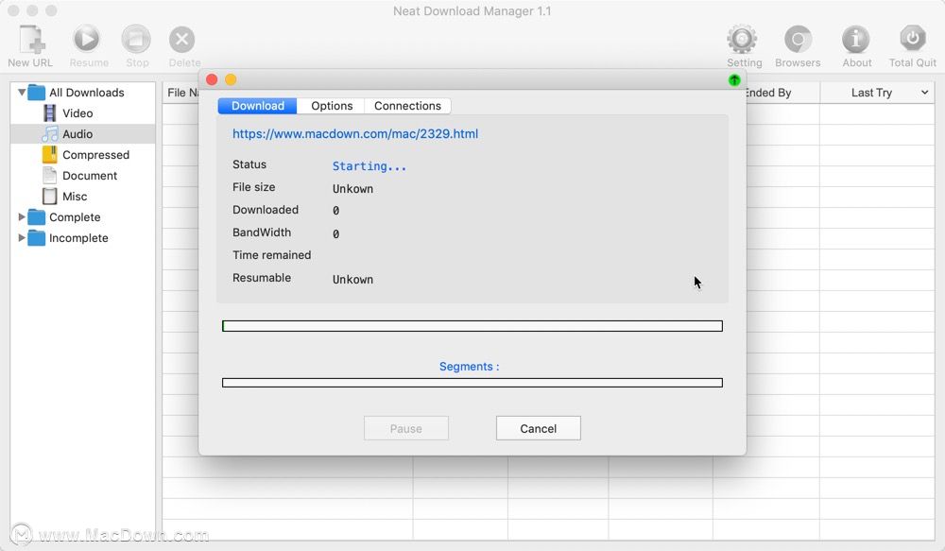945x551 pixels.
Task: Select the Document tree row label
Action: pyautogui.click(x=90, y=176)
